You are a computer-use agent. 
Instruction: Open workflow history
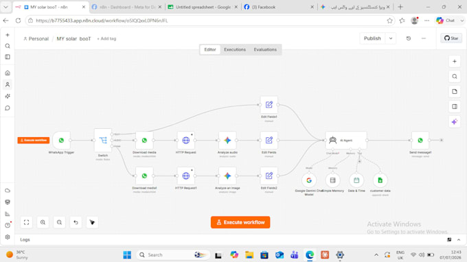click(x=409, y=38)
